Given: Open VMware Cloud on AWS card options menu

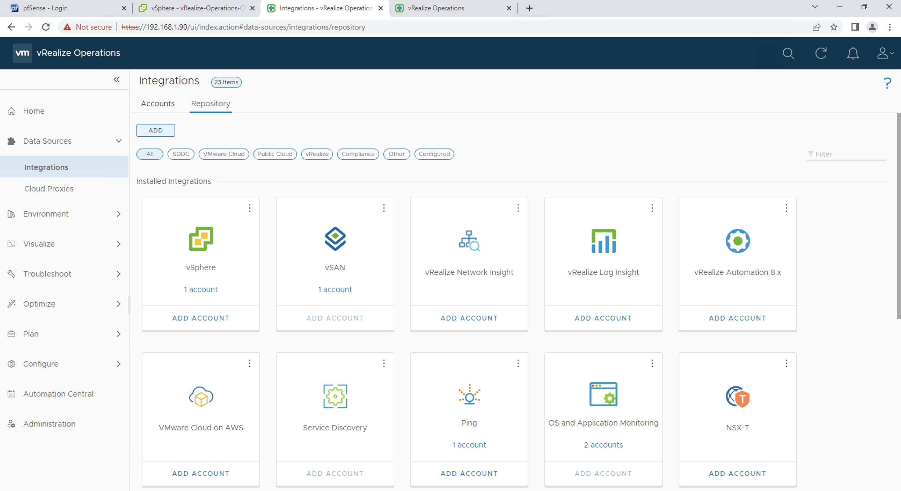Looking at the screenshot, I should point(250,363).
